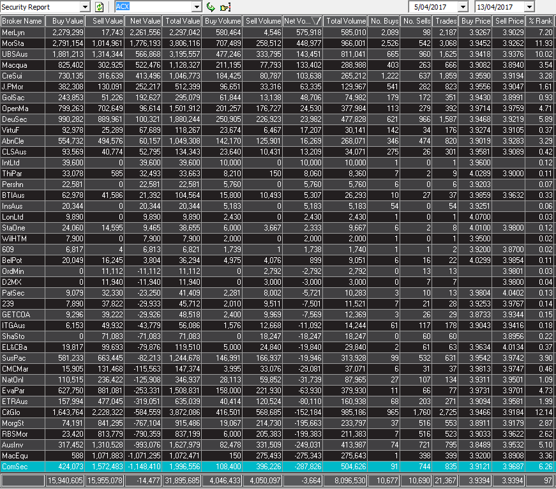Viewport: 556px width, 489px height.
Task: Select the RBSMor broker name
Action: coord(15,434)
